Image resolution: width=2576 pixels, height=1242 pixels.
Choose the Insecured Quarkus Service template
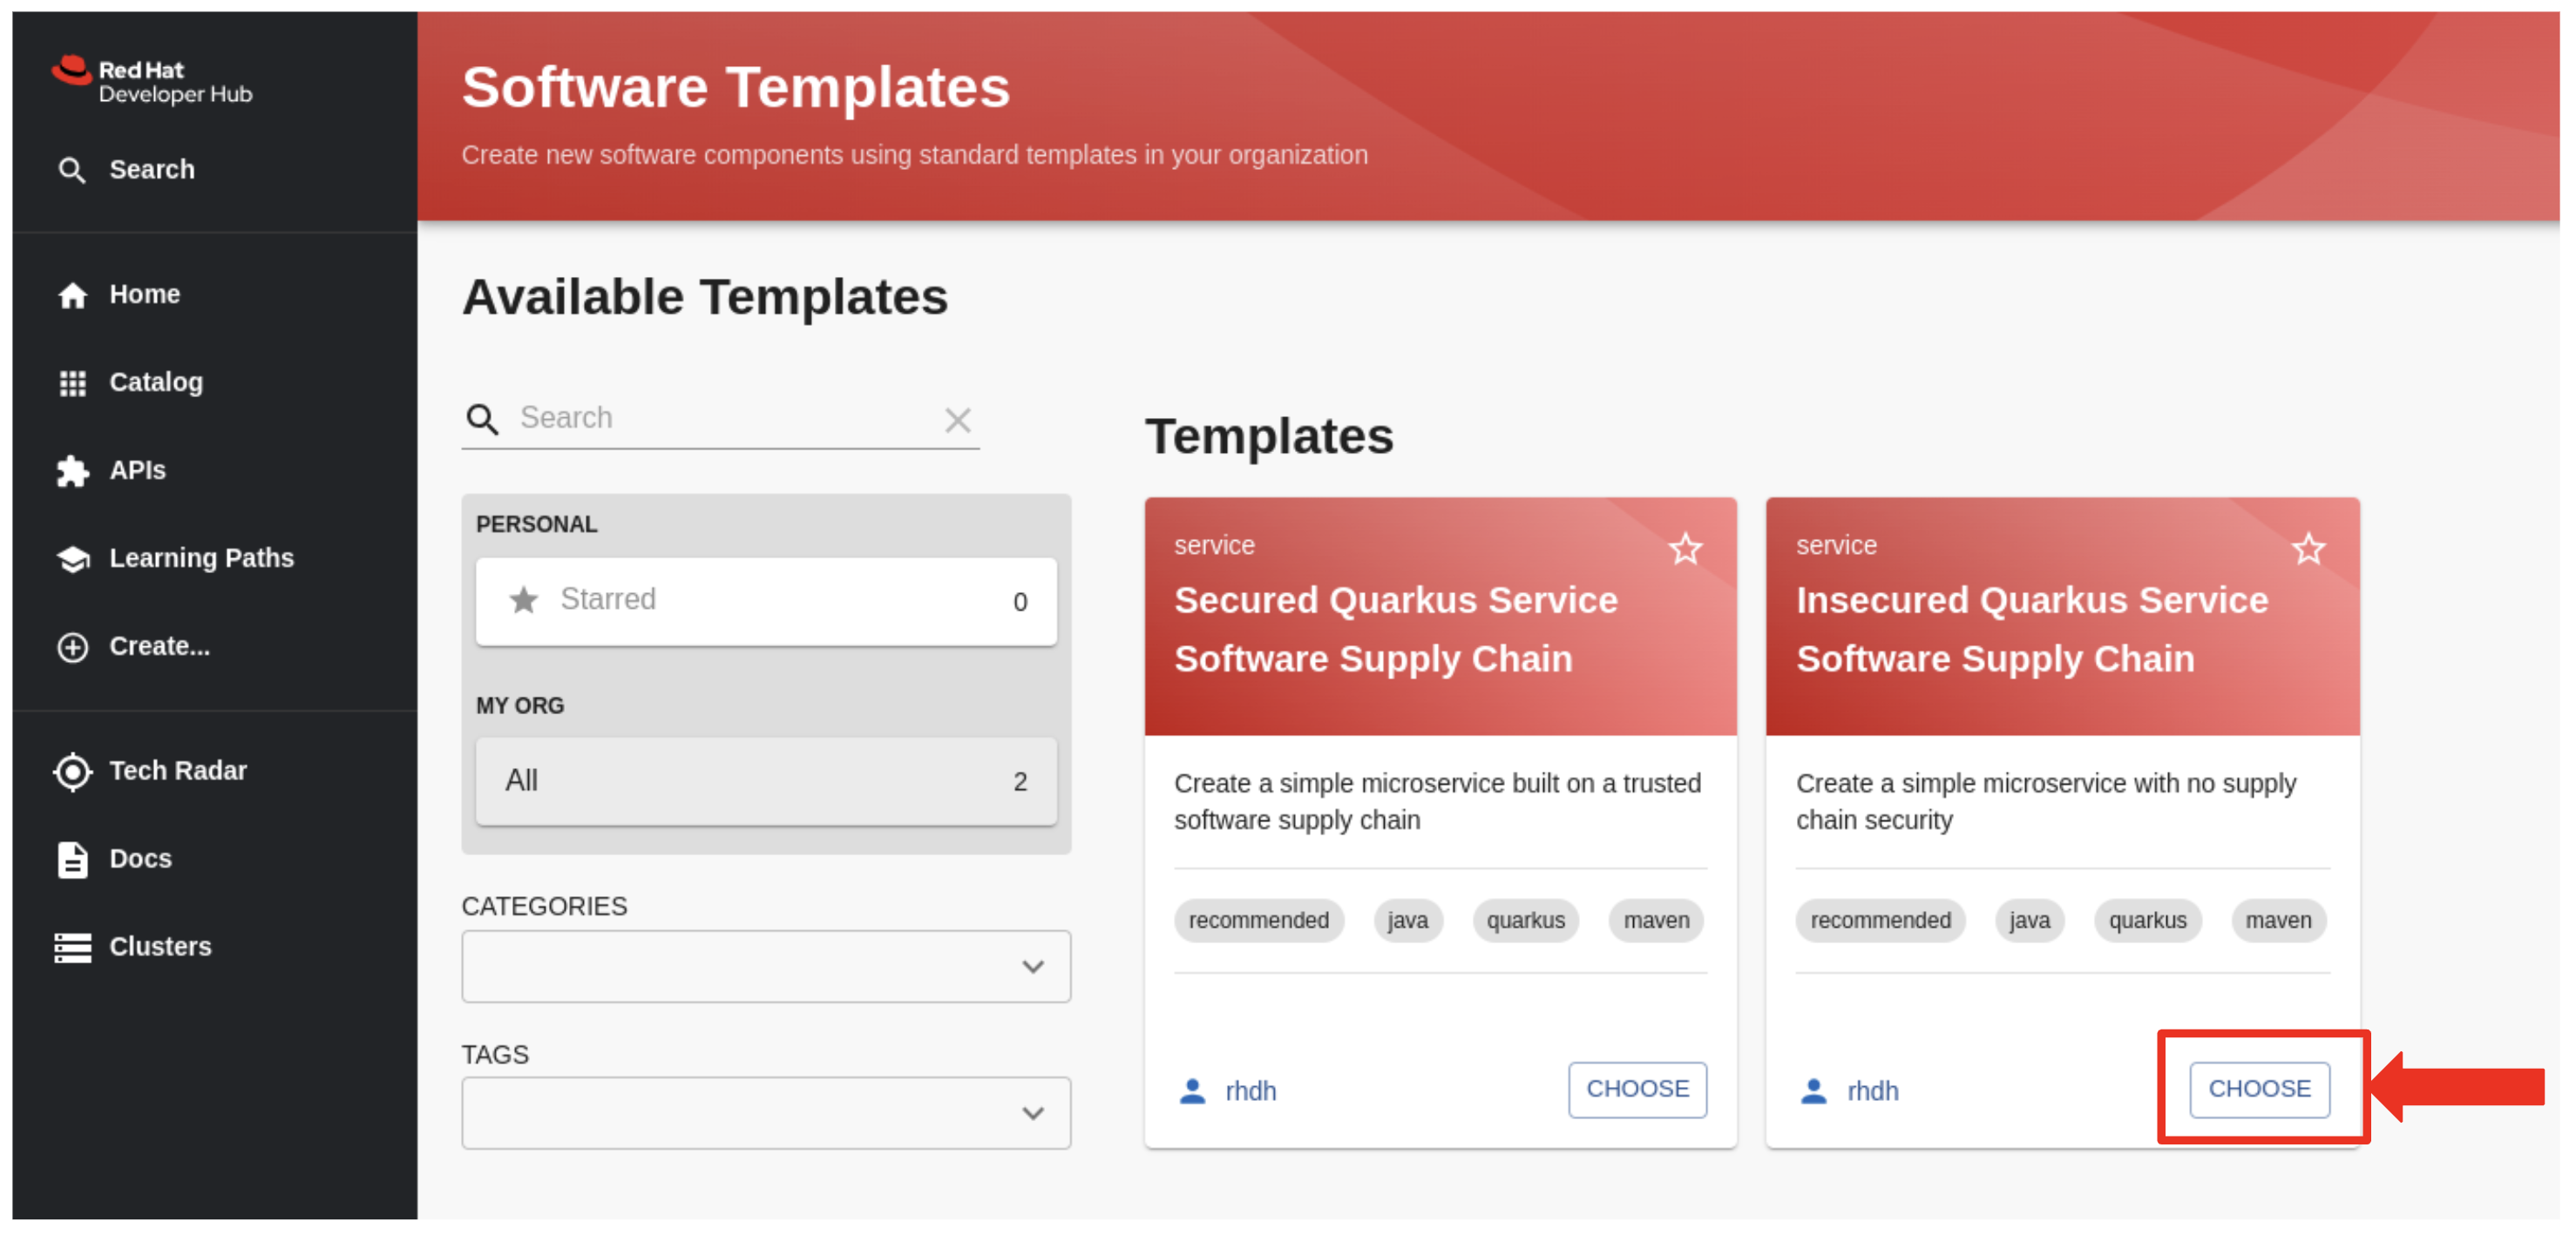click(x=2259, y=1089)
